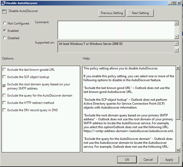This screenshot has width=183, height=167.
Task: Select the Disabled radio button
Action: (x=5, y=38)
